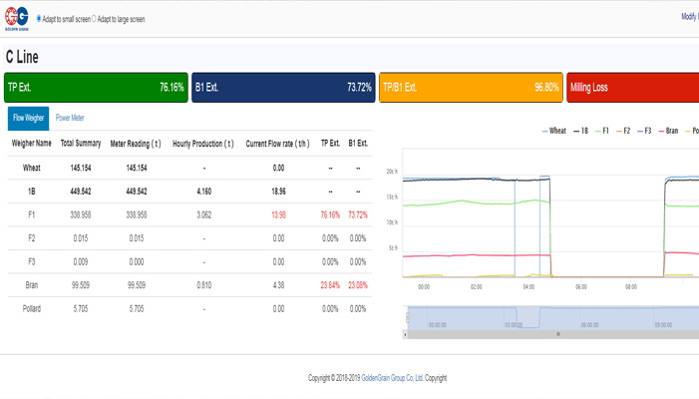Click the chart zoom slider left handle

point(408,317)
